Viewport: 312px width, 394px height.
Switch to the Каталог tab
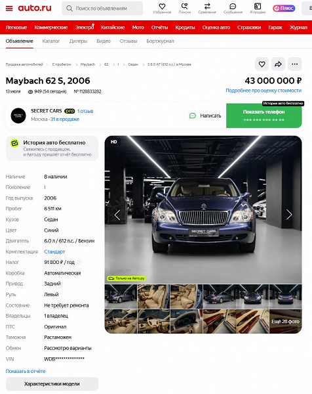(x=51, y=41)
